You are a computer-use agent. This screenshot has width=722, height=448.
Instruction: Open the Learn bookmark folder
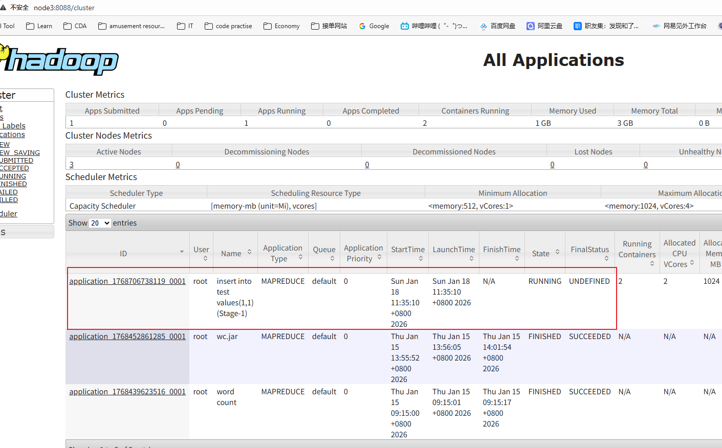[x=39, y=26]
